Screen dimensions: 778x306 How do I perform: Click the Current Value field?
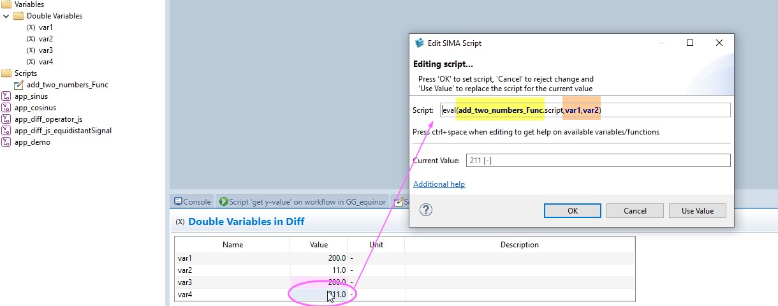pos(598,161)
